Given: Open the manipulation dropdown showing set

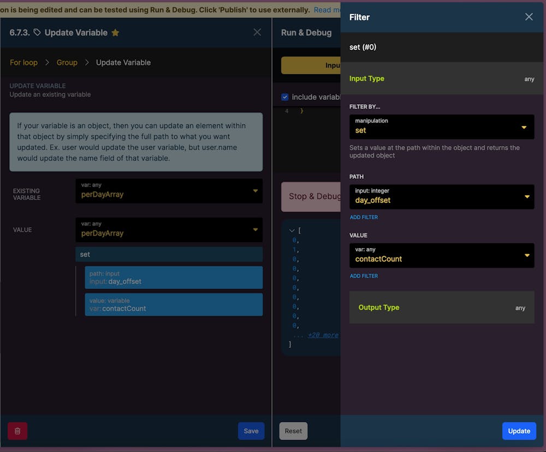Looking at the screenshot, I should pos(442,127).
